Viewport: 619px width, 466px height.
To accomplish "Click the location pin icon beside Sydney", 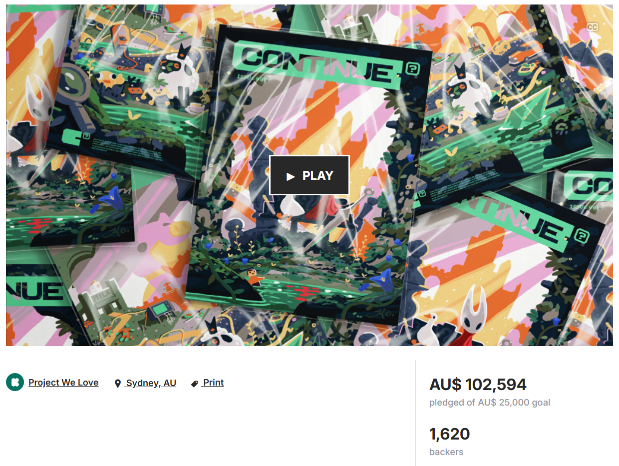I will click(118, 384).
